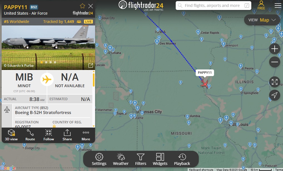Open the Filters panel
The height and width of the screenshot is (171, 283).
pos(141,159)
